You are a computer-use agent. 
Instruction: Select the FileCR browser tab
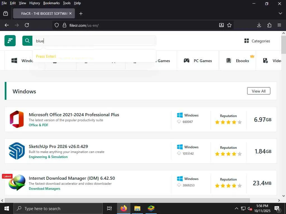44,13
